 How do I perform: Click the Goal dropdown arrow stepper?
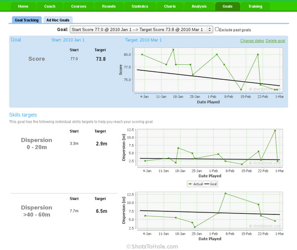[209, 30]
